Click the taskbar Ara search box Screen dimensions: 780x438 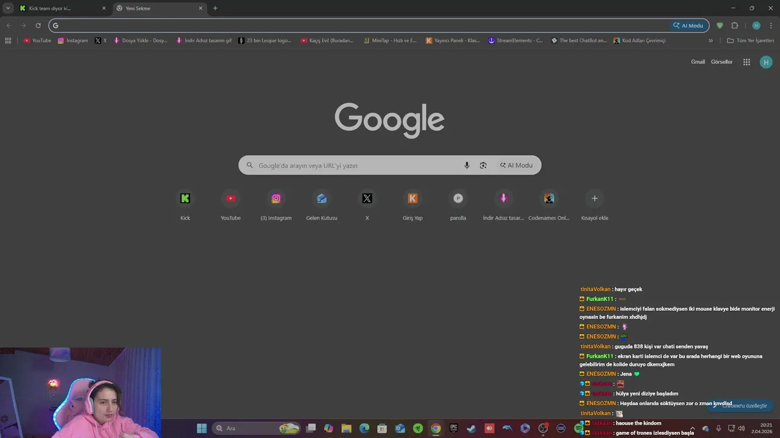[257, 428]
